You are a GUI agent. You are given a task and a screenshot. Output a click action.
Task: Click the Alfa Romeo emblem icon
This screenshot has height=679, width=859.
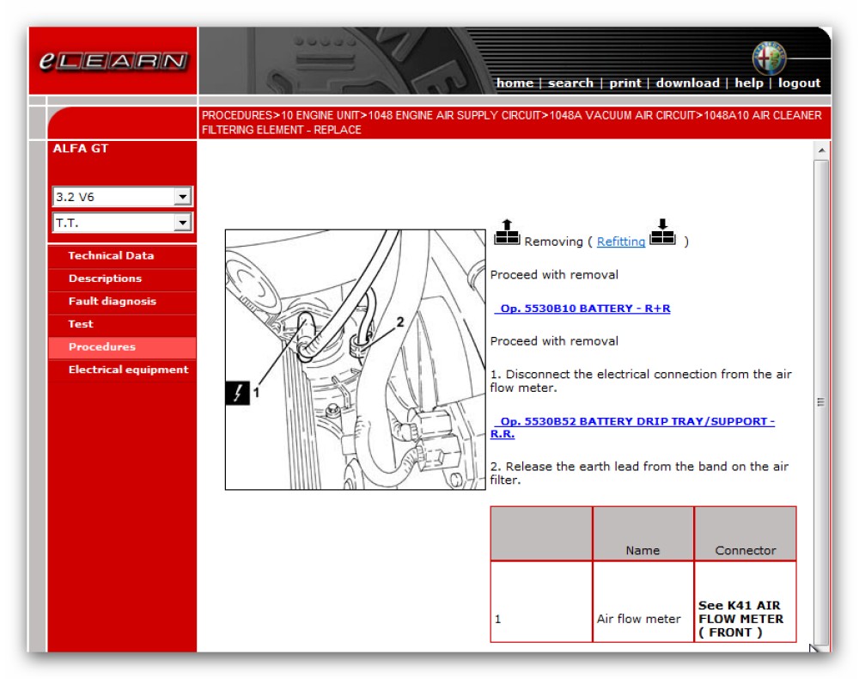click(769, 58)
